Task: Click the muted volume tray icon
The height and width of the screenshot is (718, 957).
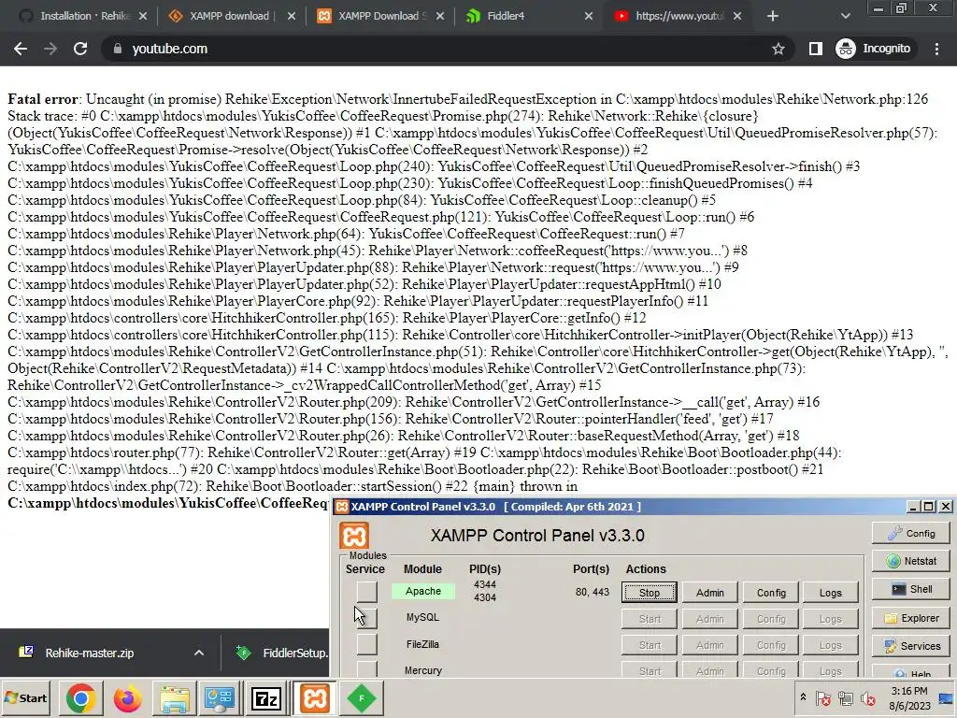Action: (868, 697)
